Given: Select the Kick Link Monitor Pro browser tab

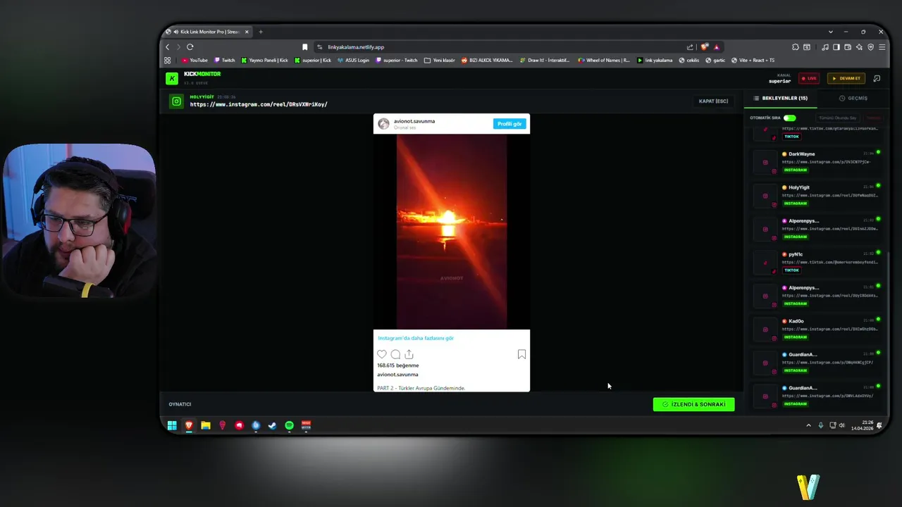Looking at the screenshot, I should [x=206, y=32].
